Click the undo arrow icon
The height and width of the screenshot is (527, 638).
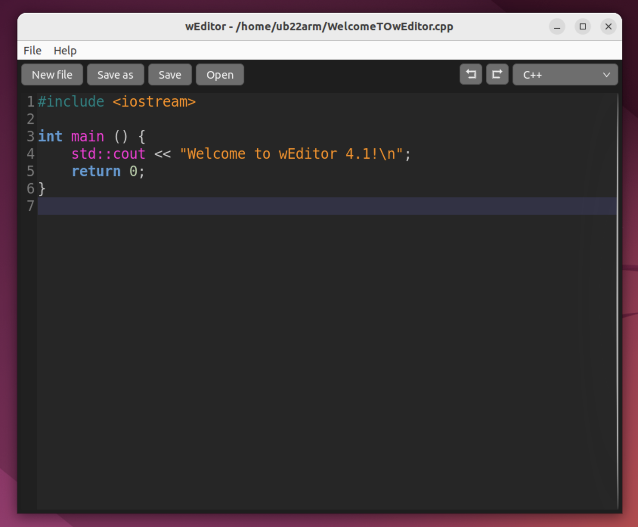(471, 74)
